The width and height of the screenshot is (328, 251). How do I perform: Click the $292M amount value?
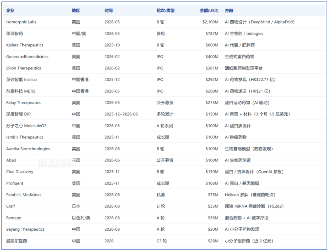tap(212, 79)
